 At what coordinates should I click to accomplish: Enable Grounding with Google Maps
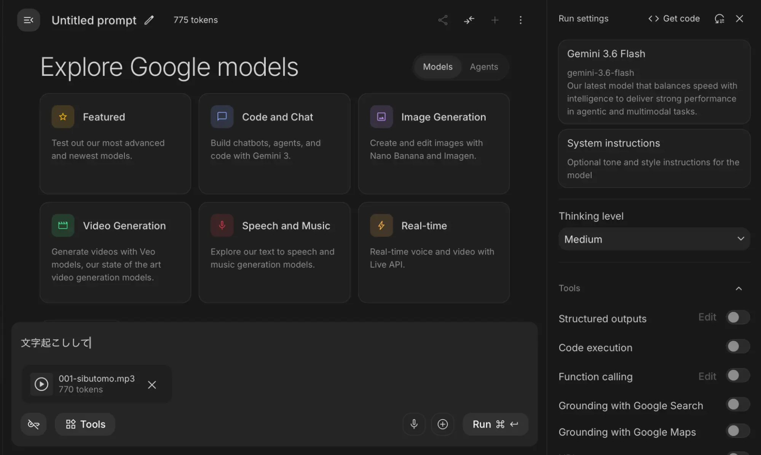pos(737,431)
